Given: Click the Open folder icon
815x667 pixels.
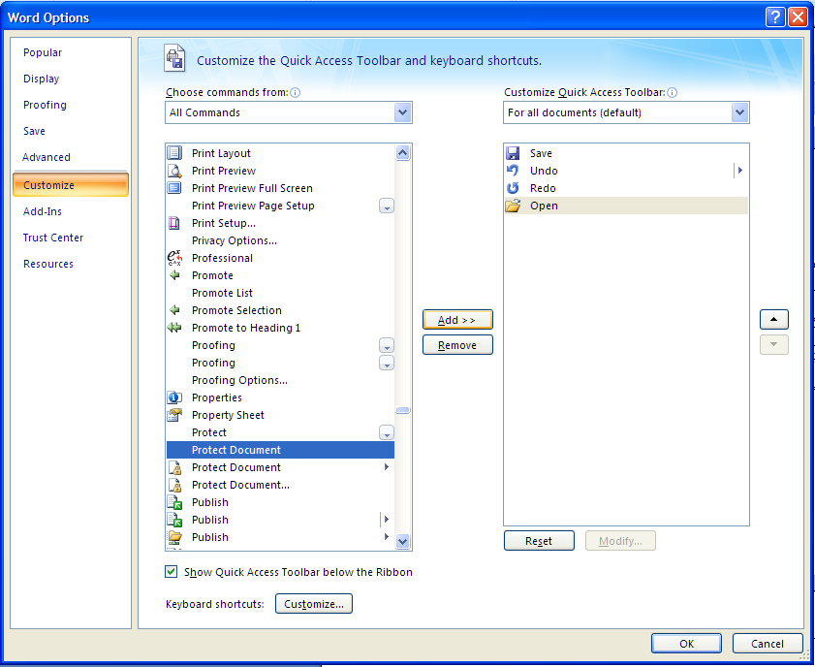Looking at the screenshot, I should 513,206.
